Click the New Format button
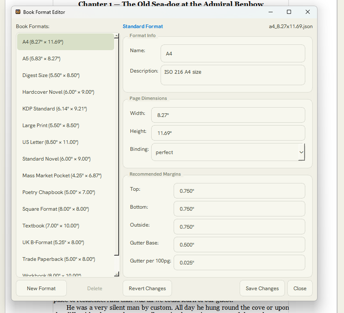 click(41, 288)
